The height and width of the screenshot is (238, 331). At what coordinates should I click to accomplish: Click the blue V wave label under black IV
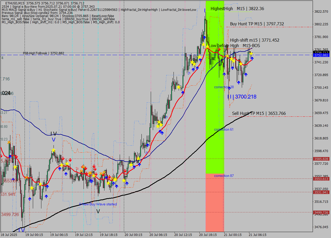[54, 140]
